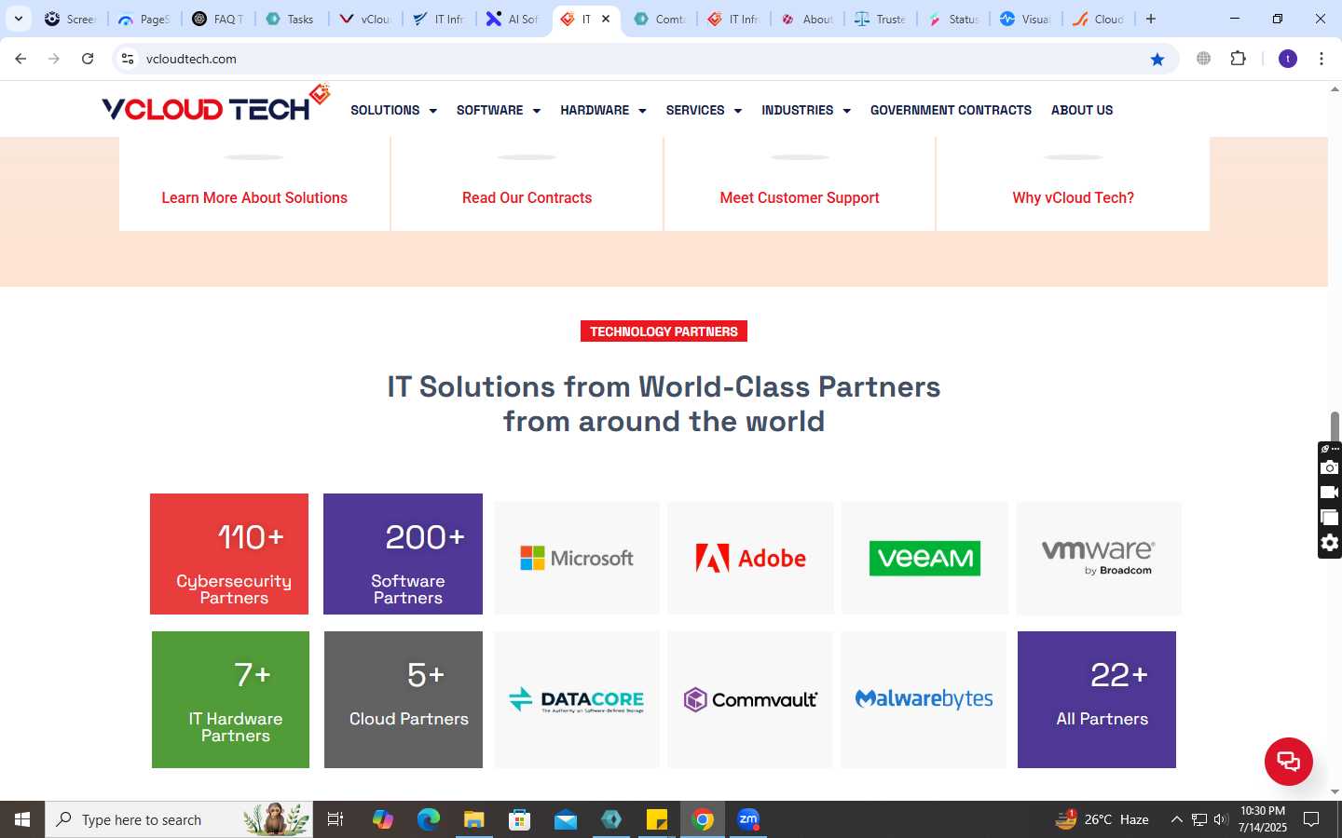This screenshot has height=838, width=1342.
Task: Click the VMware by Broadcom logo
Action: pos(1099,558)
